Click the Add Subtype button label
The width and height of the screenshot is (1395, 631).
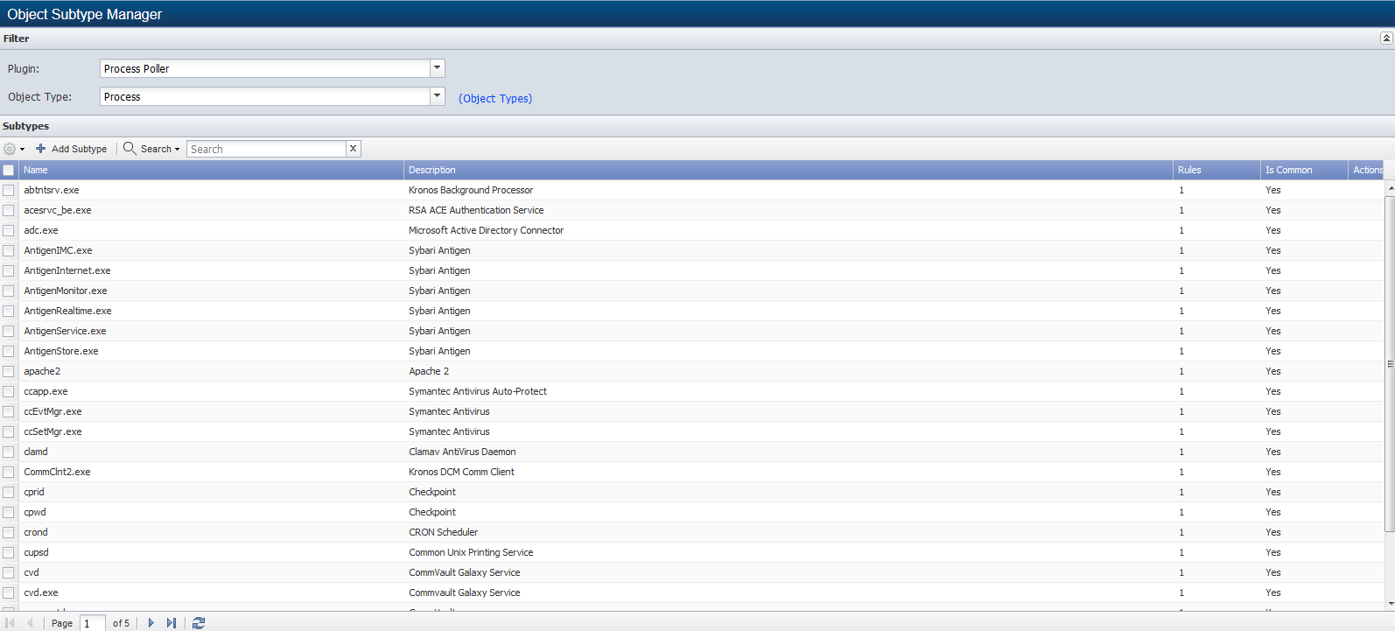tap(79, 149)
